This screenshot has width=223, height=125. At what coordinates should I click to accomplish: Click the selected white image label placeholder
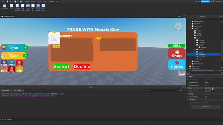[54, 38]
